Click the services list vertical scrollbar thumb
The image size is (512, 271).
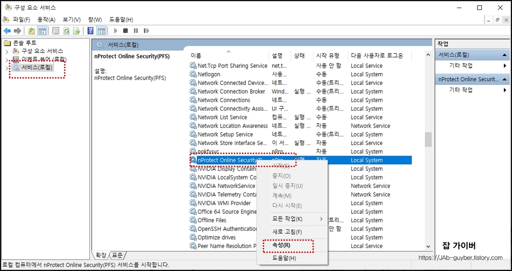click(428, 139)
